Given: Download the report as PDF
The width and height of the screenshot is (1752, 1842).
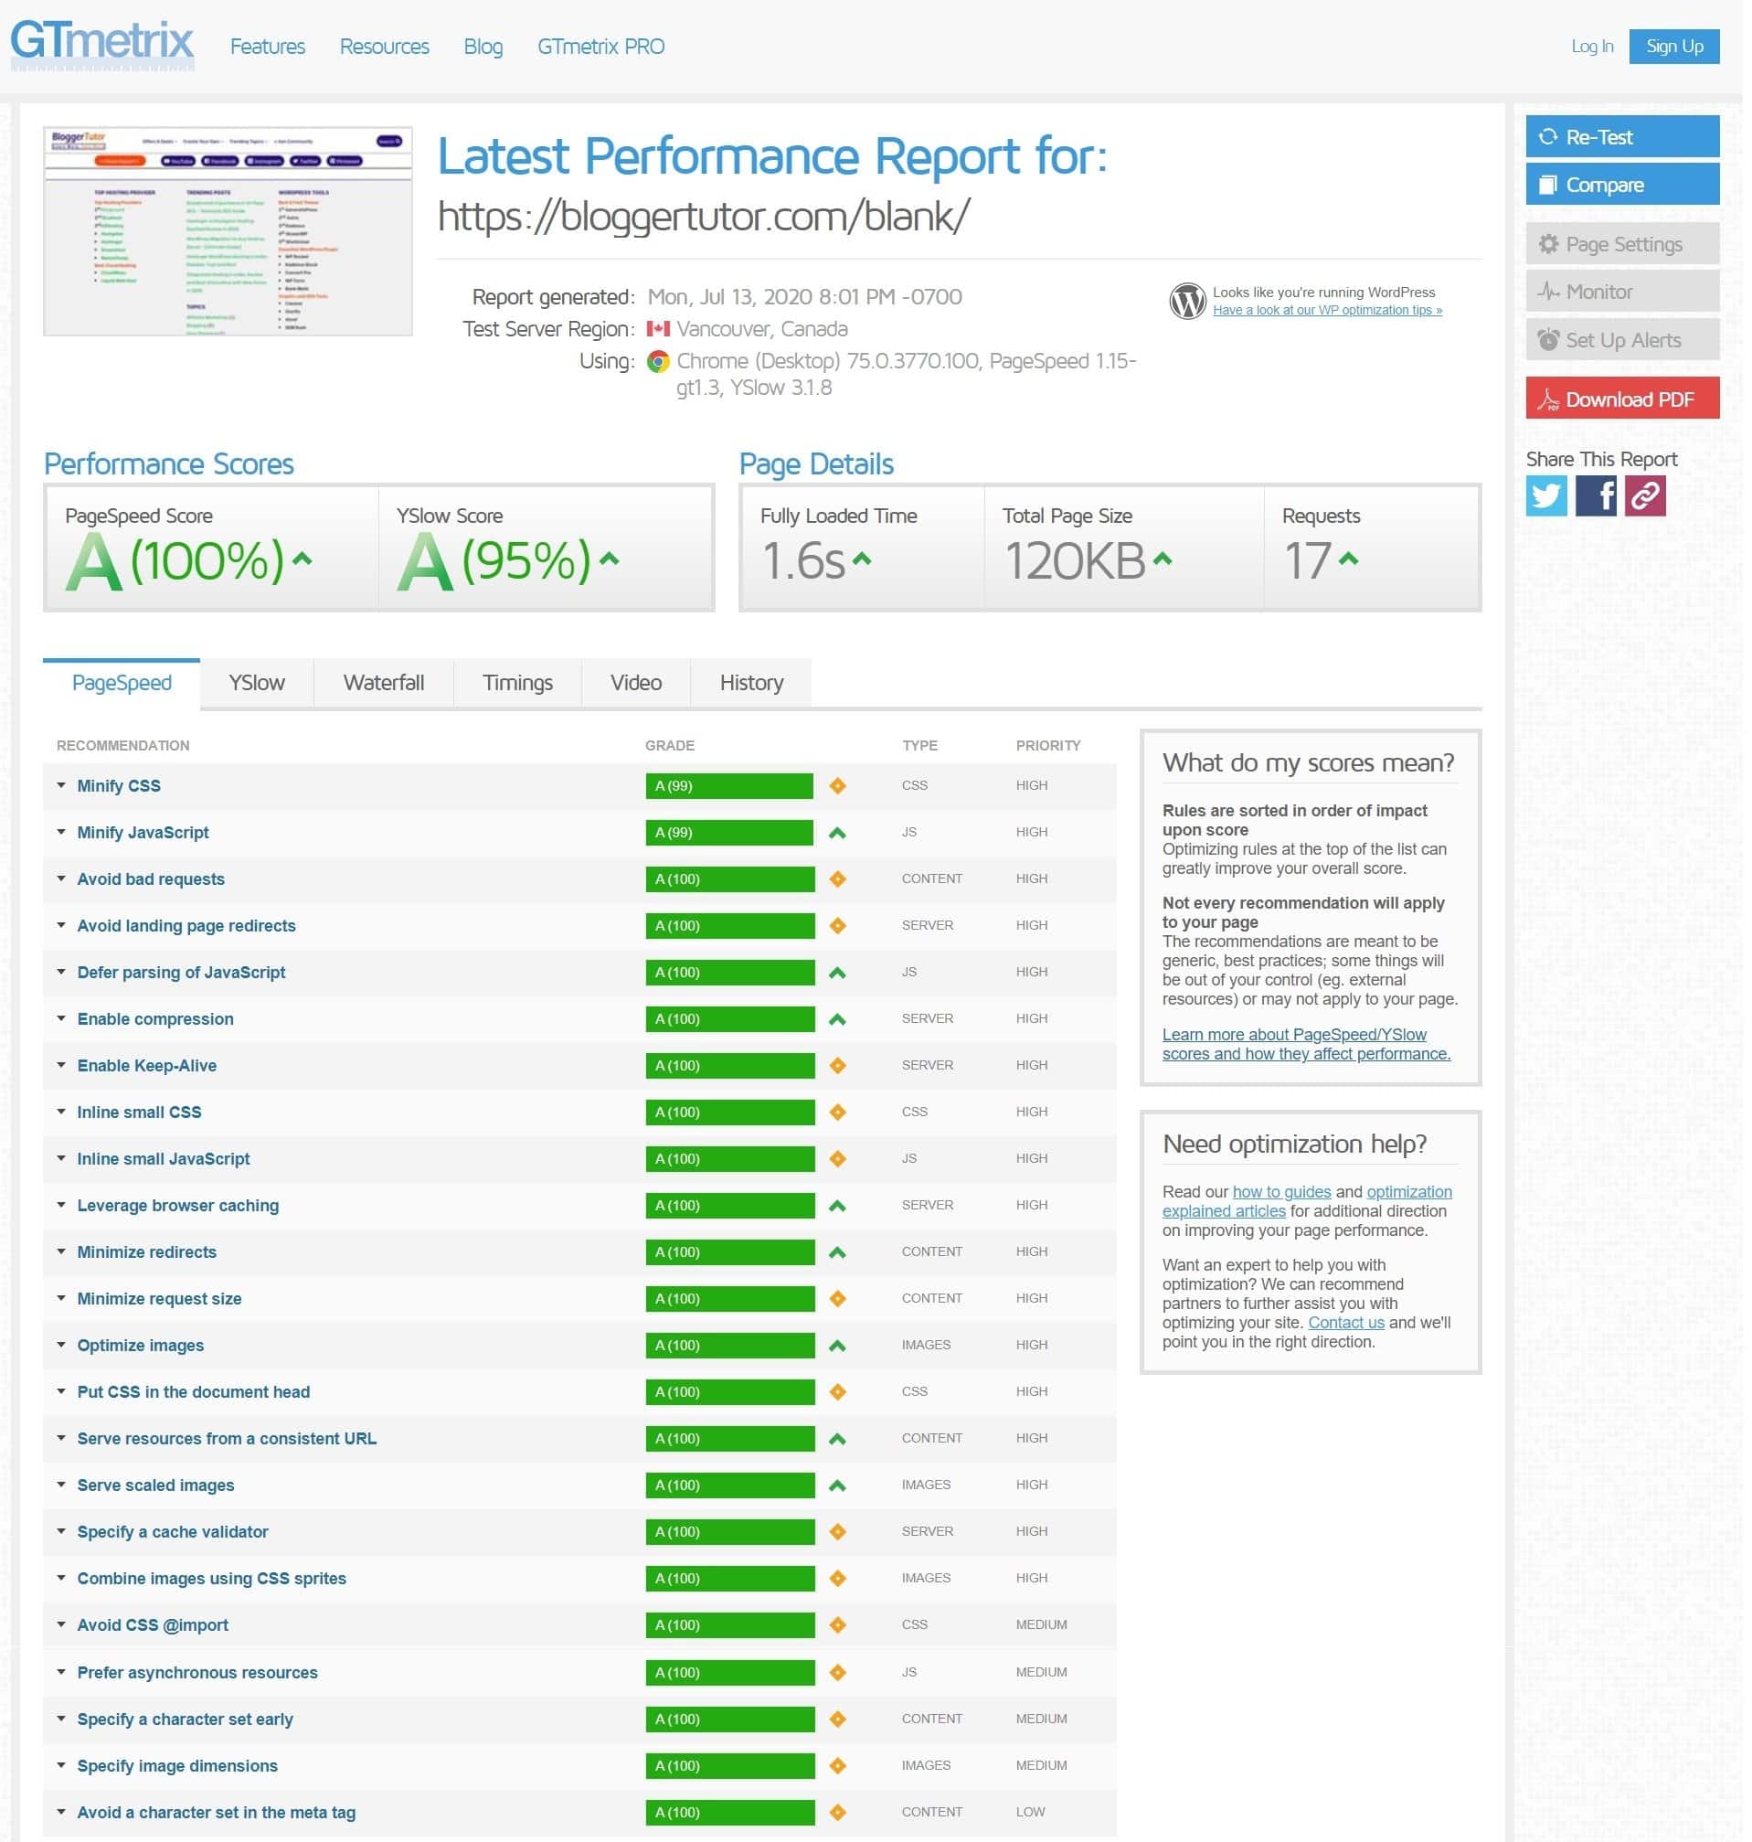Looking at the screenshot, I should pyautogui.click(x=1622, y=399).
